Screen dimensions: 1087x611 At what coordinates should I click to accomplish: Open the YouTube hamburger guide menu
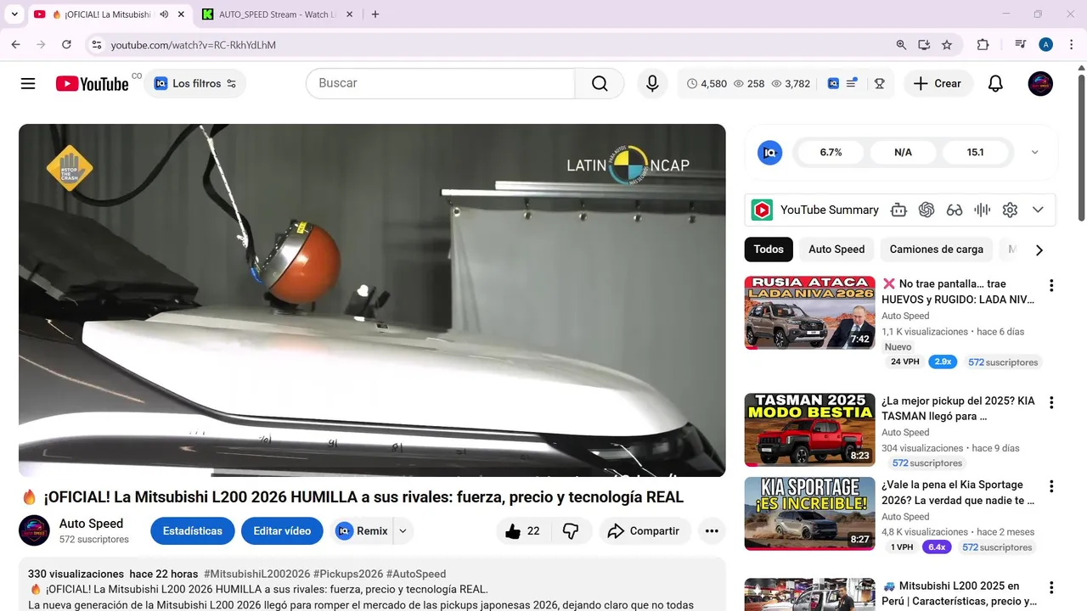(x=28, y=83)
